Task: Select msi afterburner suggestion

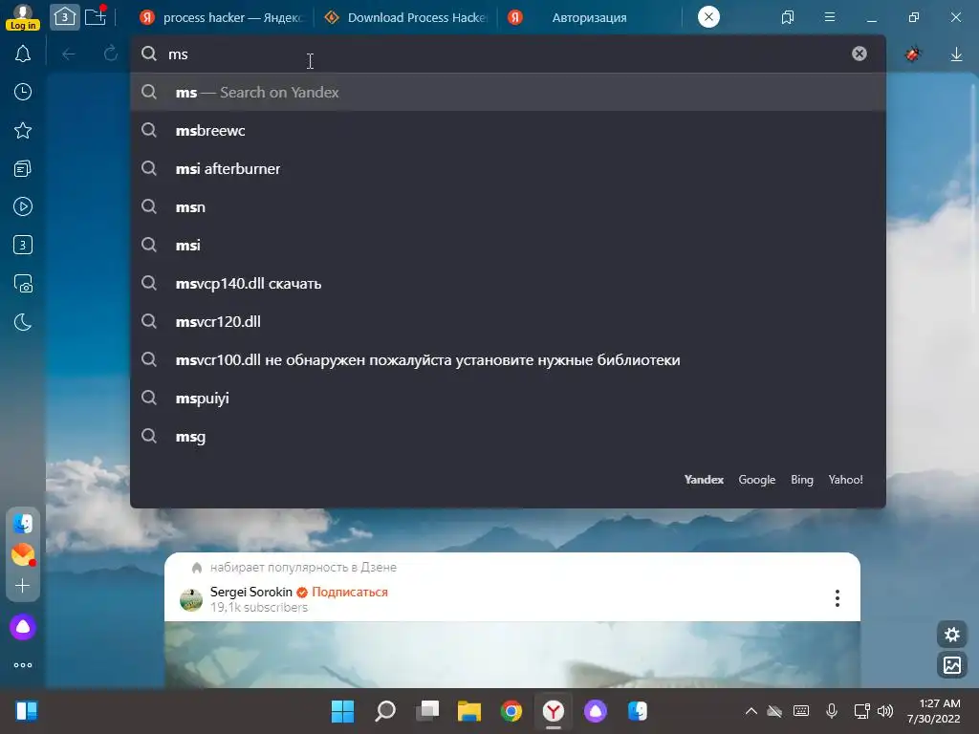Action: tap(508, 168)
